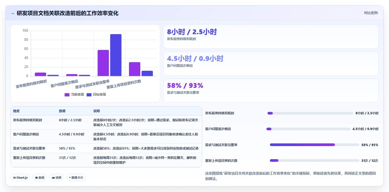The height and width of the screenshot is (192, 389).
Task: Click the 改造前每周31次 description cell
Action: [x=145, y=160]
